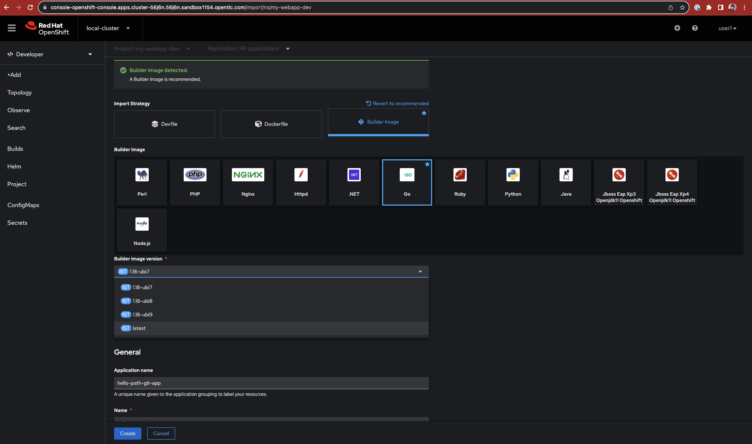Choose the PHP builder image tile

(195, 182)
